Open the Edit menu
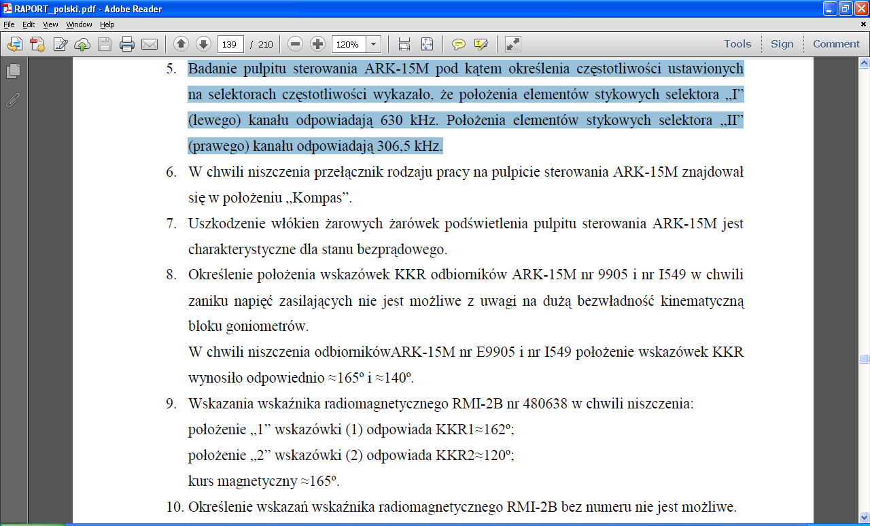 point(29,24)
